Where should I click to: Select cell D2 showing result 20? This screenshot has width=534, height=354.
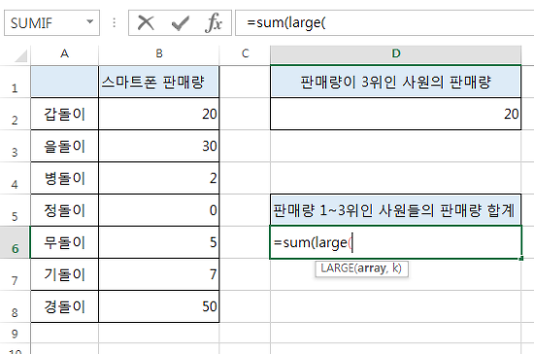click(x=396, y=114)
